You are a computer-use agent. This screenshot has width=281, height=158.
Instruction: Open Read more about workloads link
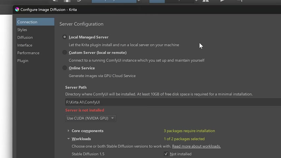[x=196, y=146]
